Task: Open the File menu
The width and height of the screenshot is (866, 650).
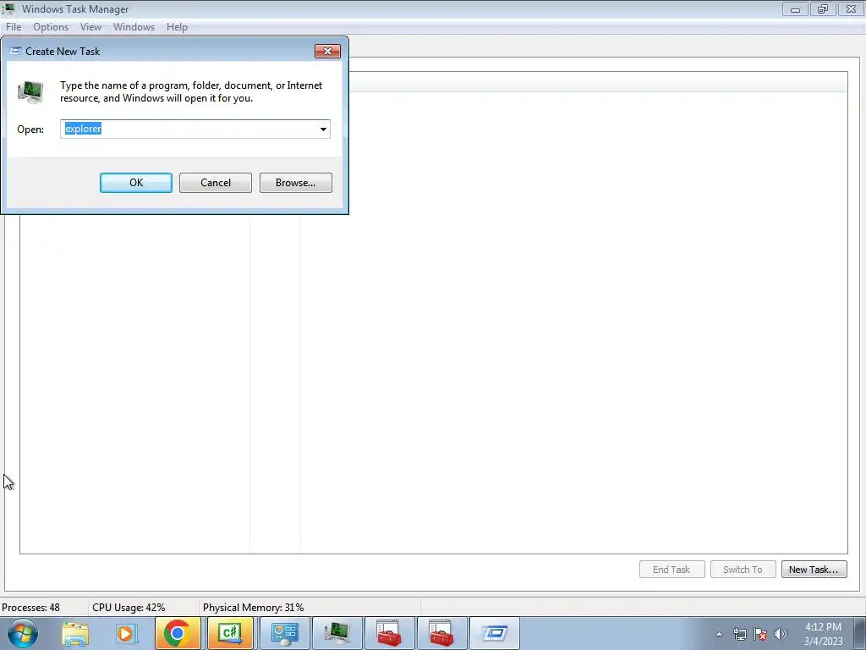Action: 14,27
